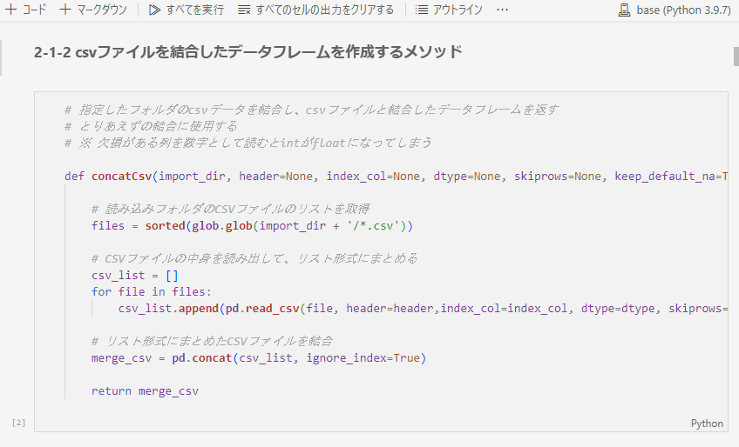Click the comment 指定したフォルダのcsvデータを結合し

[311, 110]
